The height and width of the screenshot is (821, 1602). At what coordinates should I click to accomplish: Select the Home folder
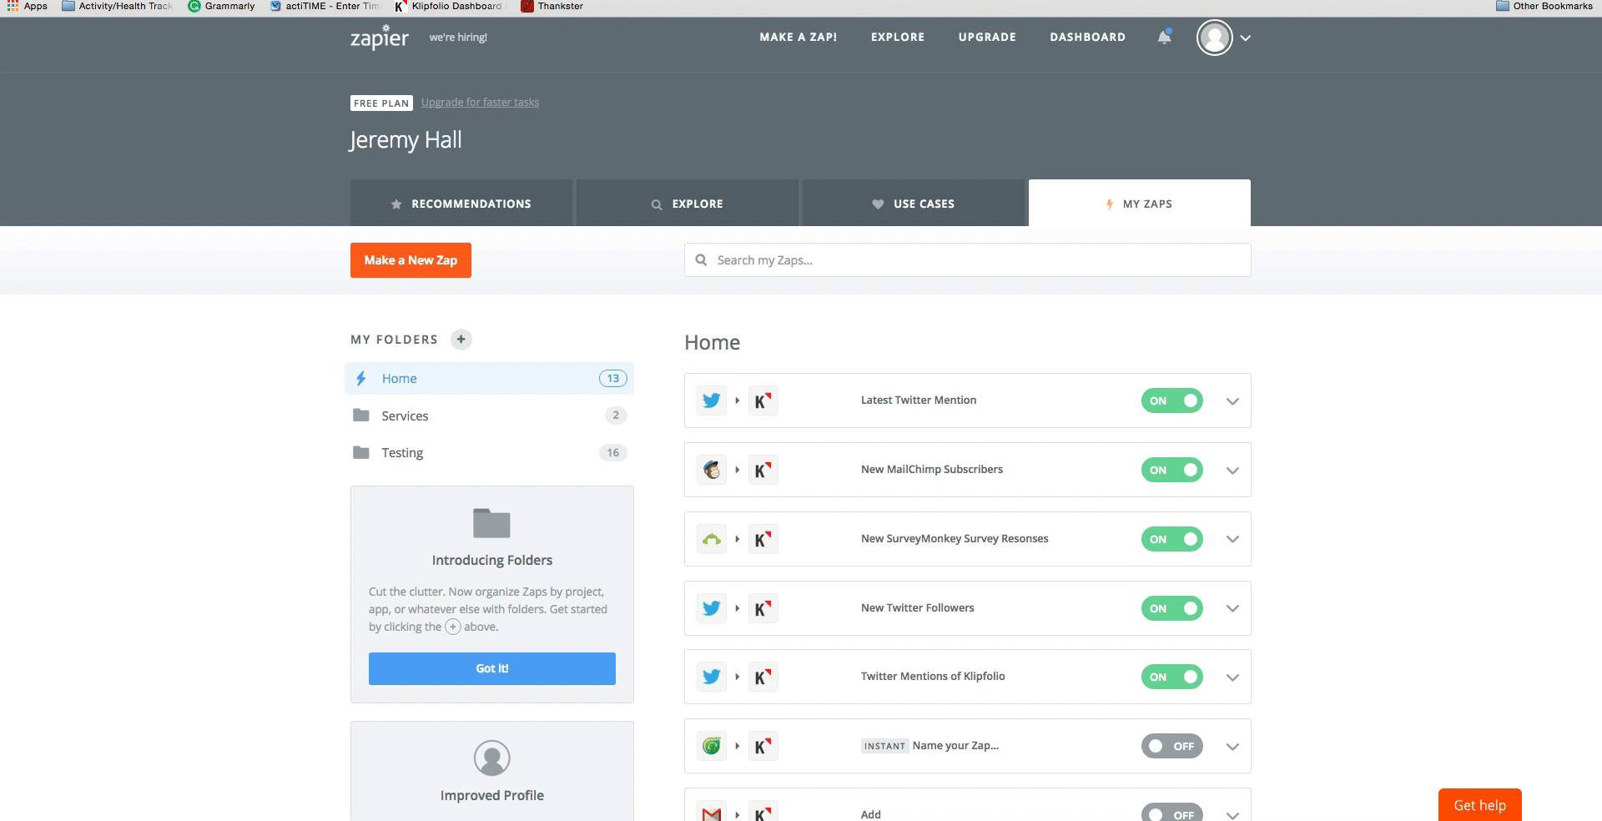(x=489, y=378)
